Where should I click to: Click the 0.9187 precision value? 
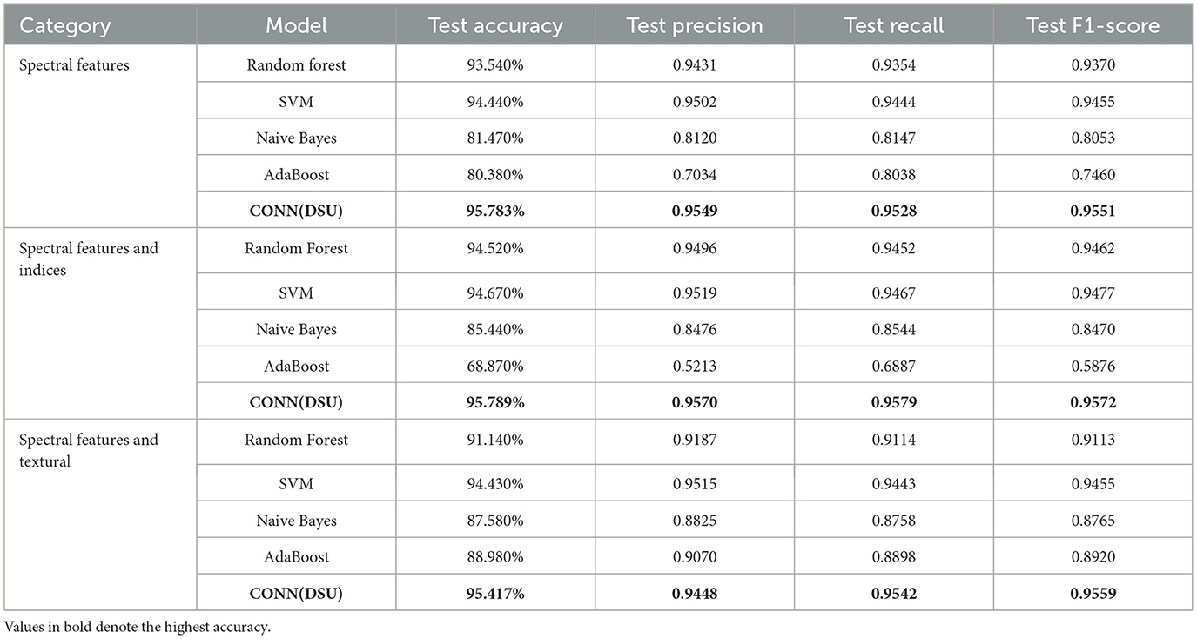click(x=695, y=440)
